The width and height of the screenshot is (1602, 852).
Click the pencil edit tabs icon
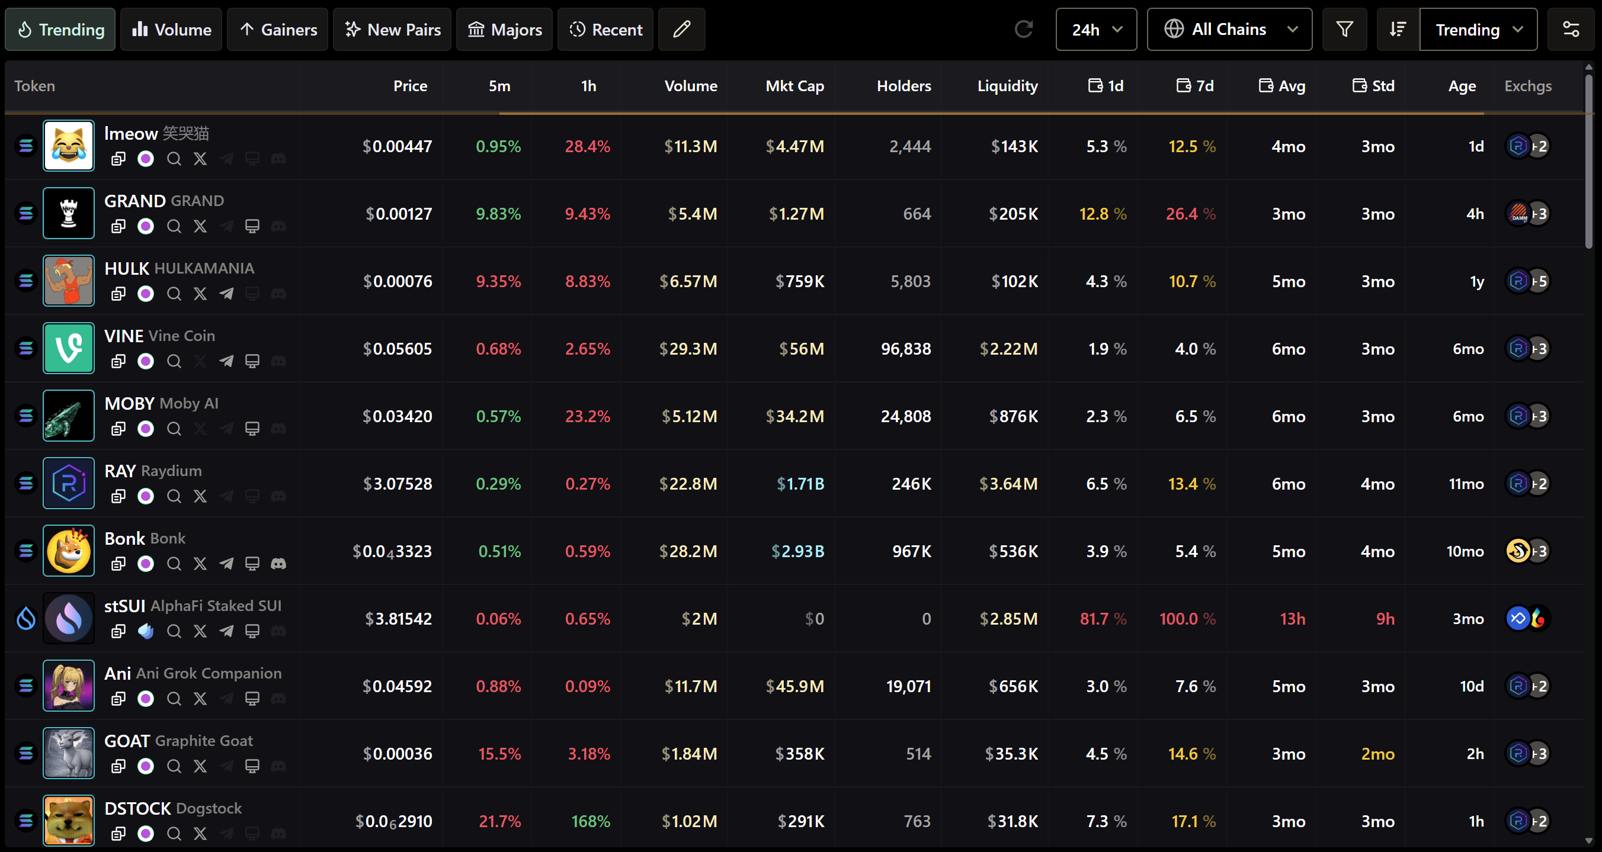coord(681,29)
